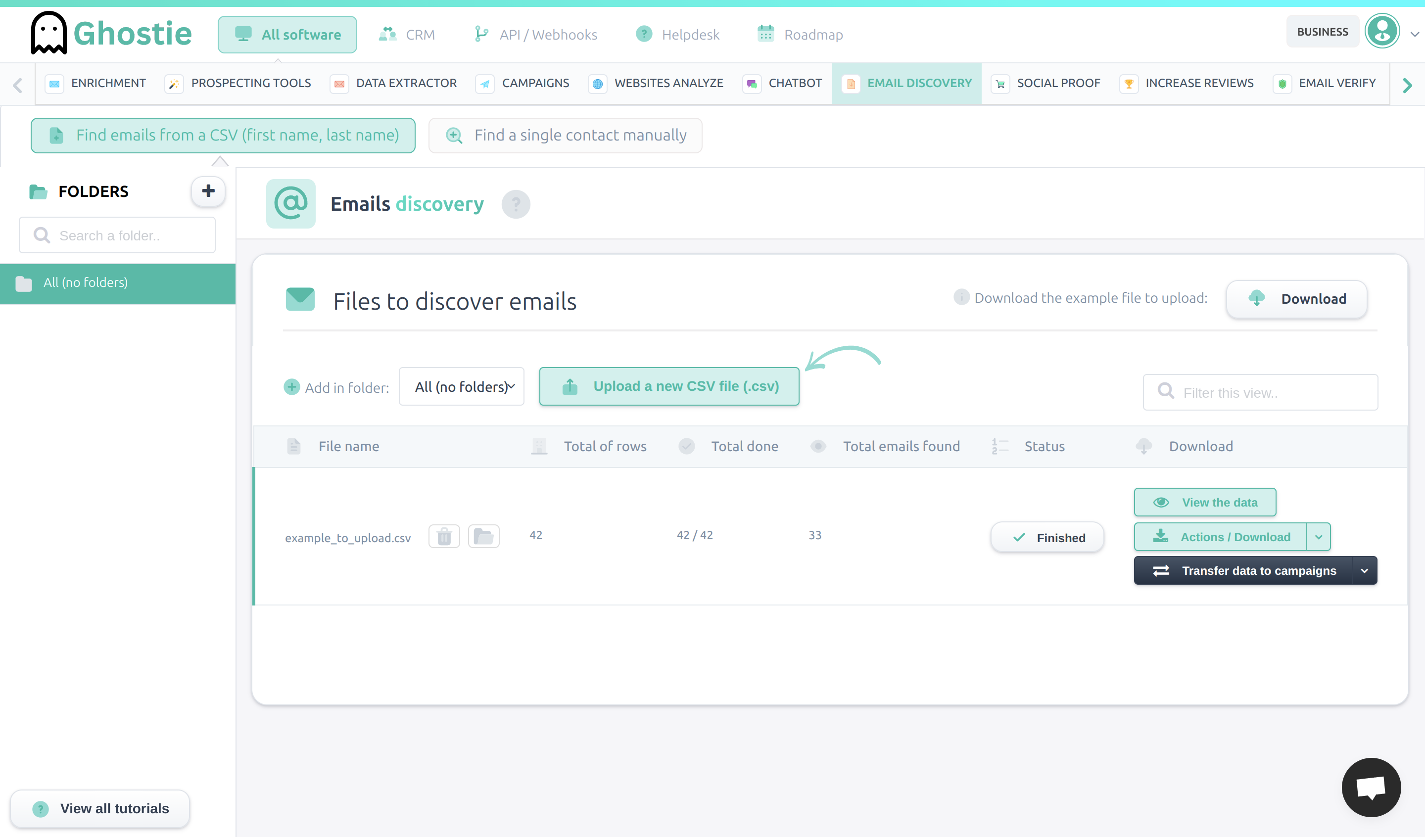The width and height of the screenshot is (1425, 837).
Task: Click the example_to_upload.csv file name
Action: (348, 538)
